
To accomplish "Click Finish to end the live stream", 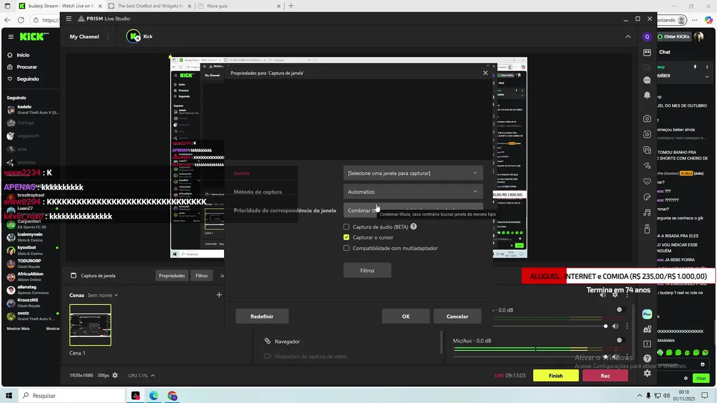I will [555, 376].
